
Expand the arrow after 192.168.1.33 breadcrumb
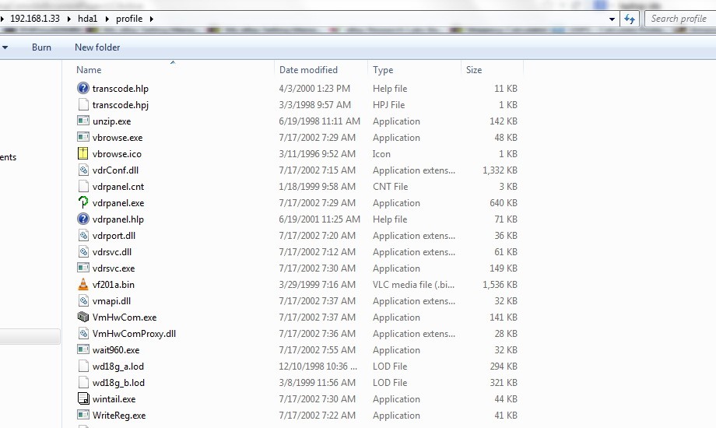pyautogui.click(x=68, y=19)
